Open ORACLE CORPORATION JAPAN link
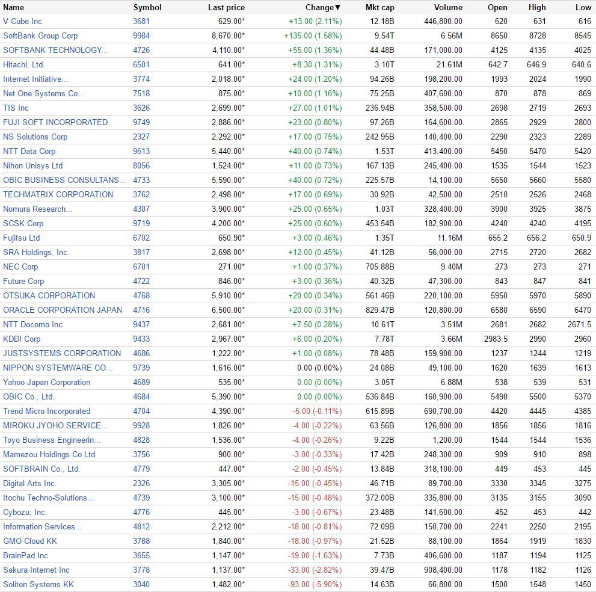Viewport: 596px width, 592px height. (63, 310)
